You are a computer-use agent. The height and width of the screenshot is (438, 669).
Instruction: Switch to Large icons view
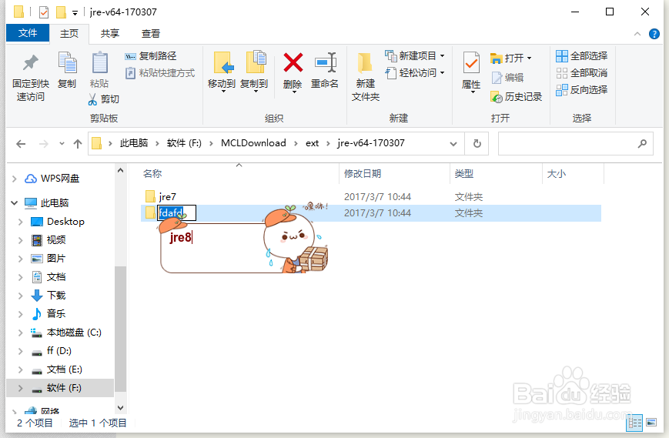click(651, 423)
